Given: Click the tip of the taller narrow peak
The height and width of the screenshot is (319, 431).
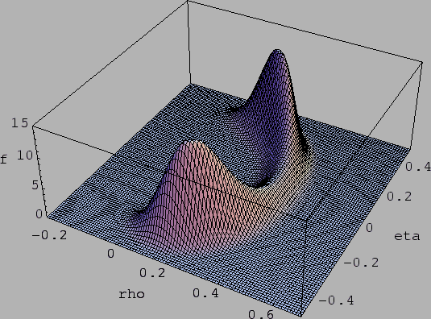Looking at the screenshot, I should pyautogui.click(x=278, y=50).
